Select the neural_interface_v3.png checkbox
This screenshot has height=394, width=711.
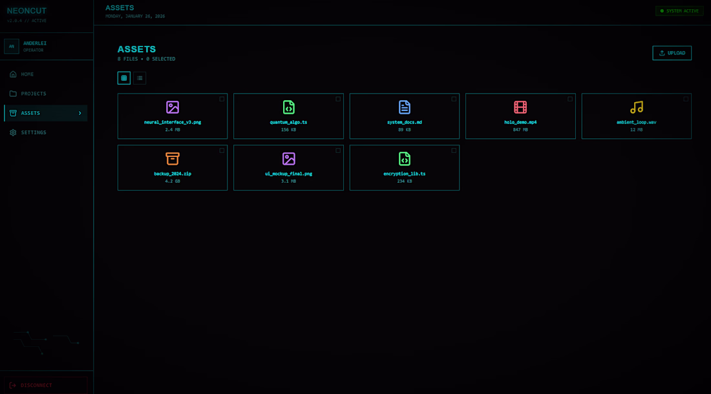click(x=222, y=99)
